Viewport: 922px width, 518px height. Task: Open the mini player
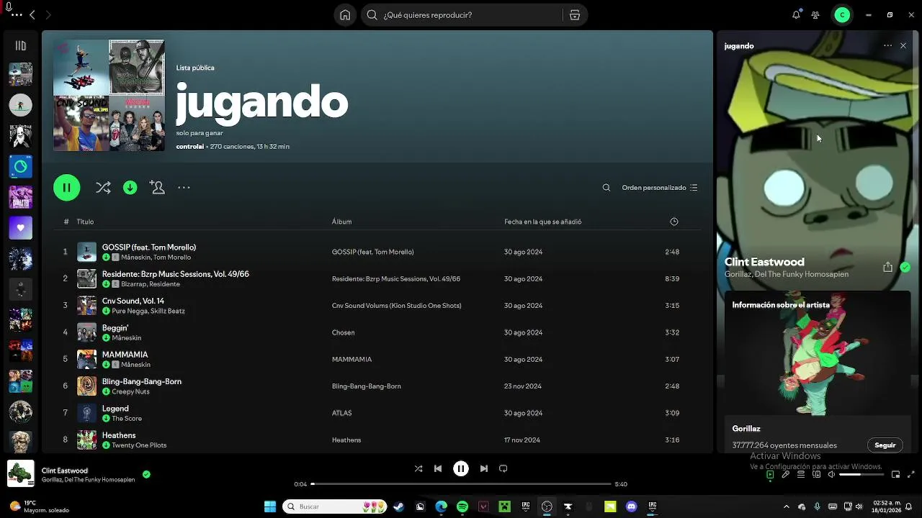895,475
